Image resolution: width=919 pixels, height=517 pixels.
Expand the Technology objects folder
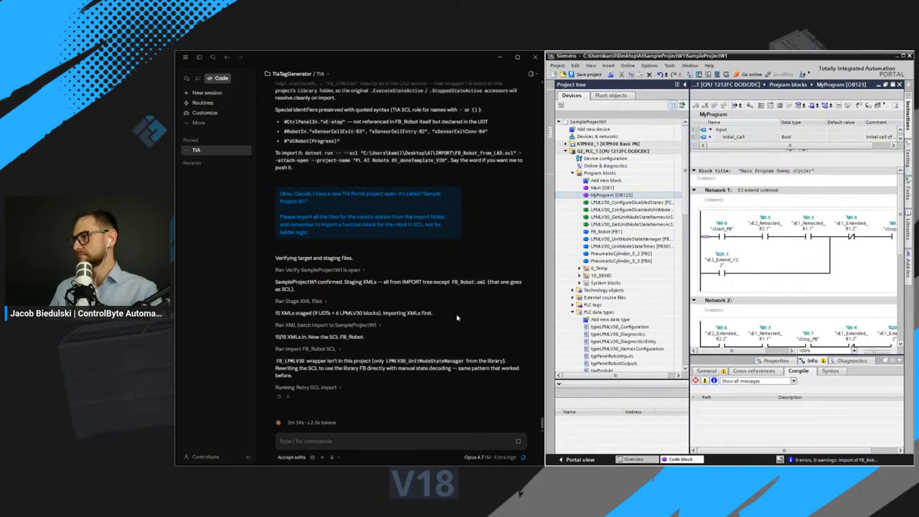click(x=572, y=290)
